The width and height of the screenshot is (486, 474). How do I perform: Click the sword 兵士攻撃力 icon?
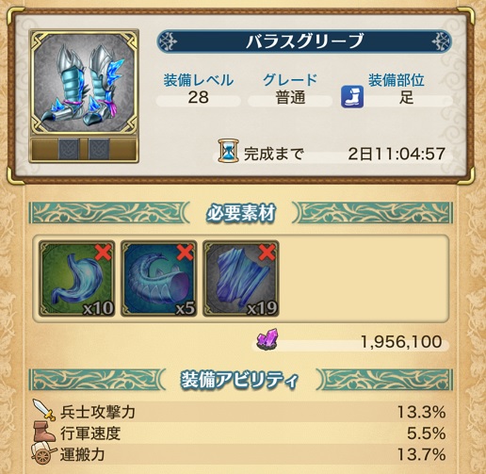44,410
